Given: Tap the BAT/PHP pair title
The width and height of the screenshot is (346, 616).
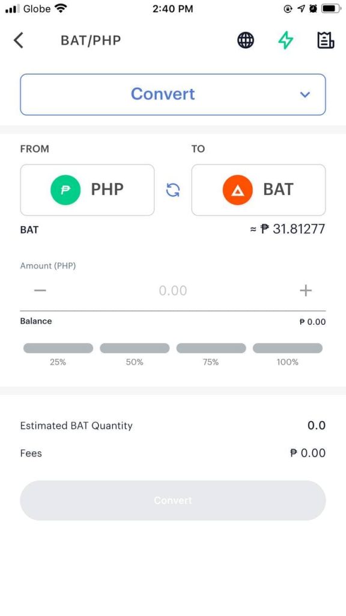Looking at the screenshot, I should 91,40.
